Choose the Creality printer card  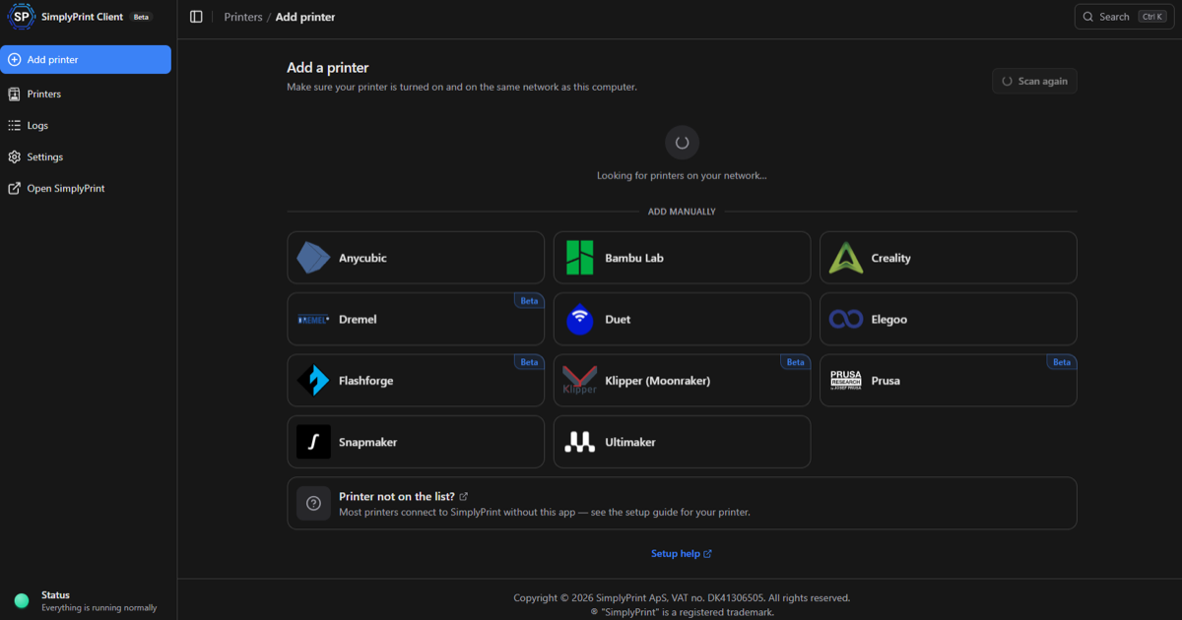tap(949, 258)
